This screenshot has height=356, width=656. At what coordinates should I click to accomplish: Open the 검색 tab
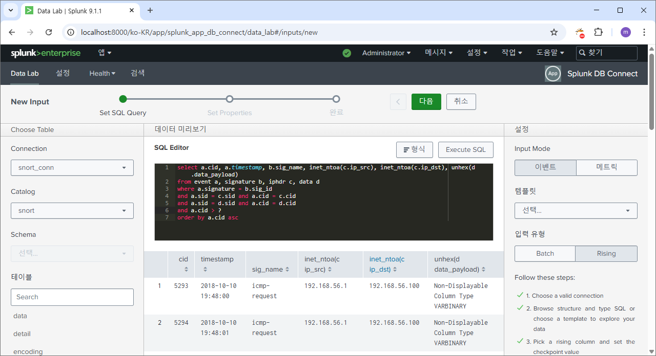[137, 73]
